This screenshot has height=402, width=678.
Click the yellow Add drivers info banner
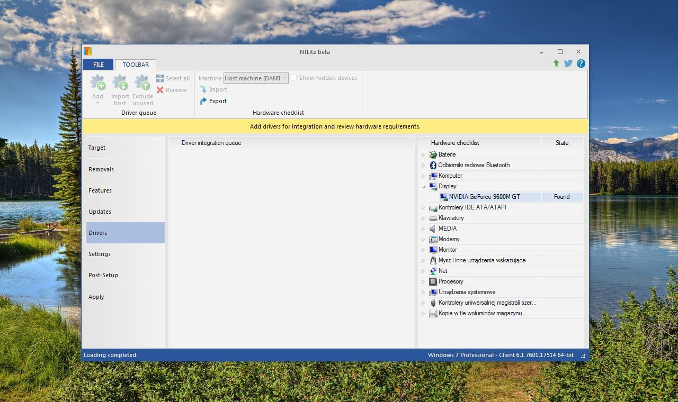coord(335,126)
